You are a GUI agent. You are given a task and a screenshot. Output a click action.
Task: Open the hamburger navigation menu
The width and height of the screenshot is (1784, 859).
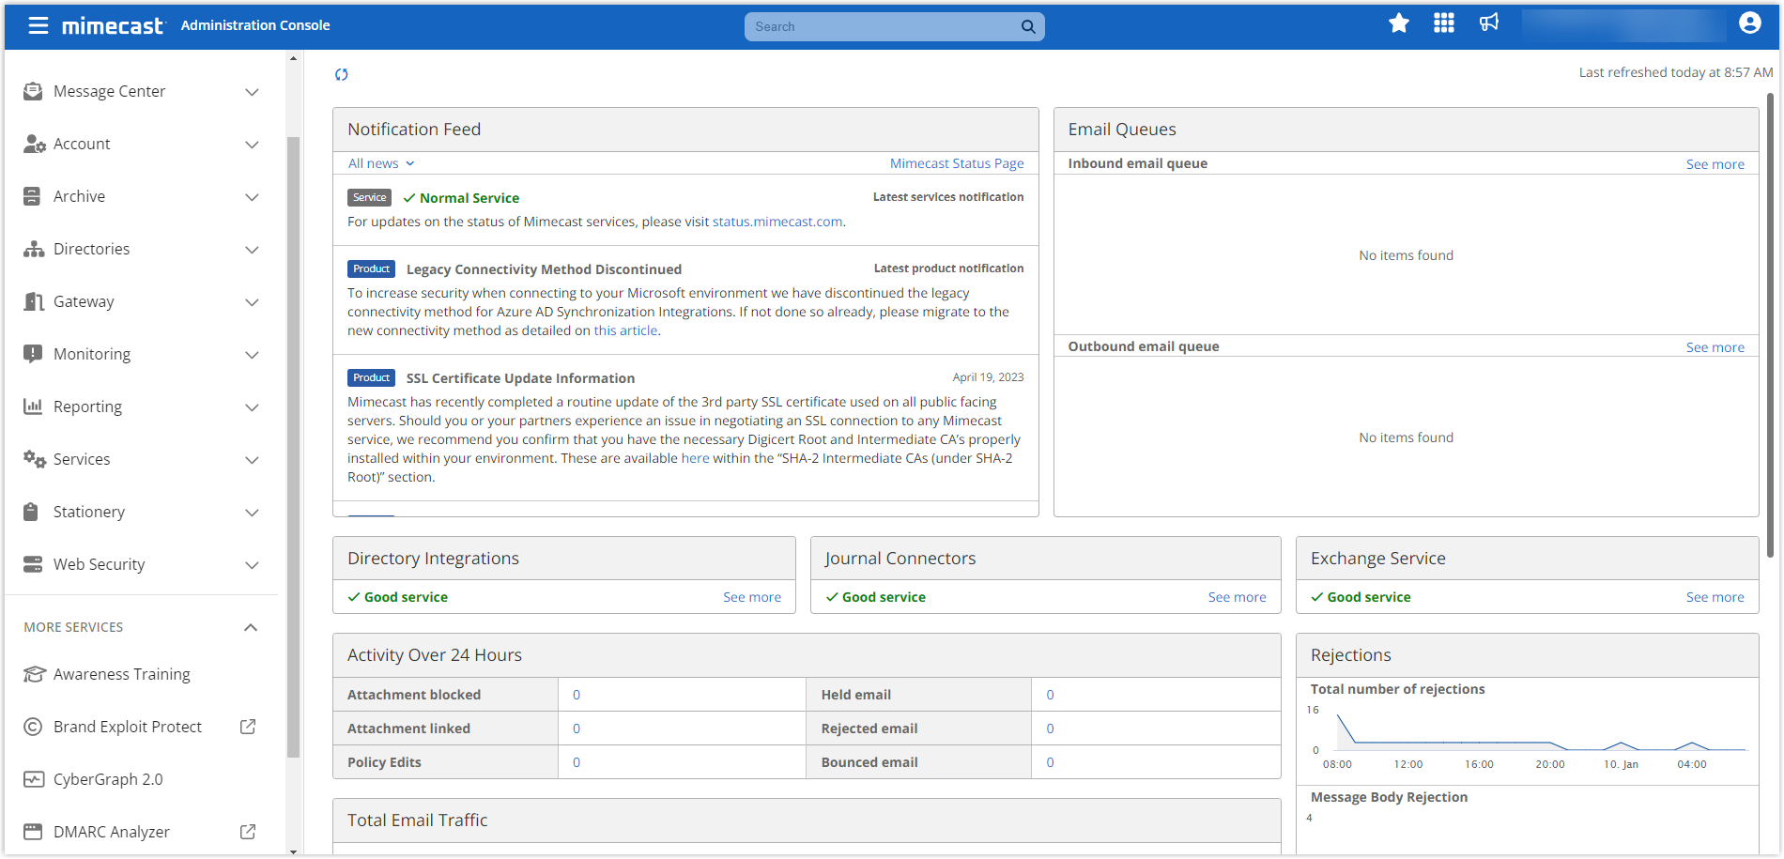pos(38,25)
